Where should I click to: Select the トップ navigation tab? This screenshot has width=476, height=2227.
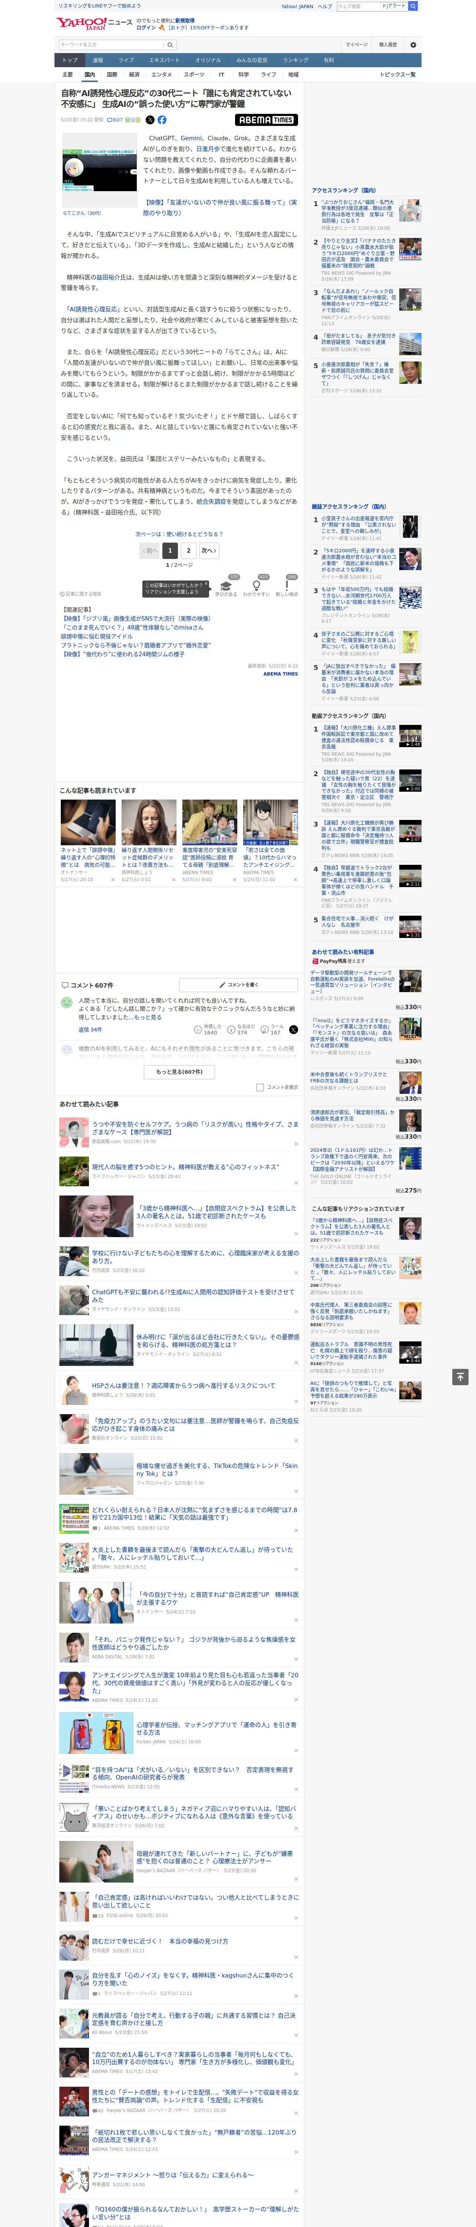(x=70, y=60)
